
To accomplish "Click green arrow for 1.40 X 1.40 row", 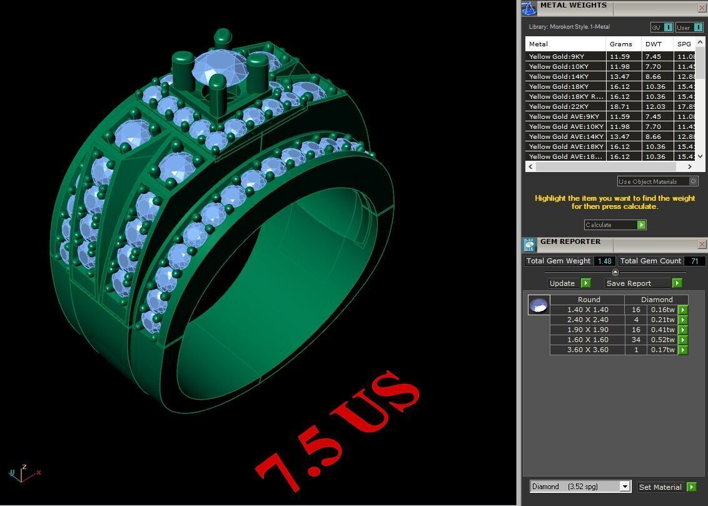I will coord(683,310).
